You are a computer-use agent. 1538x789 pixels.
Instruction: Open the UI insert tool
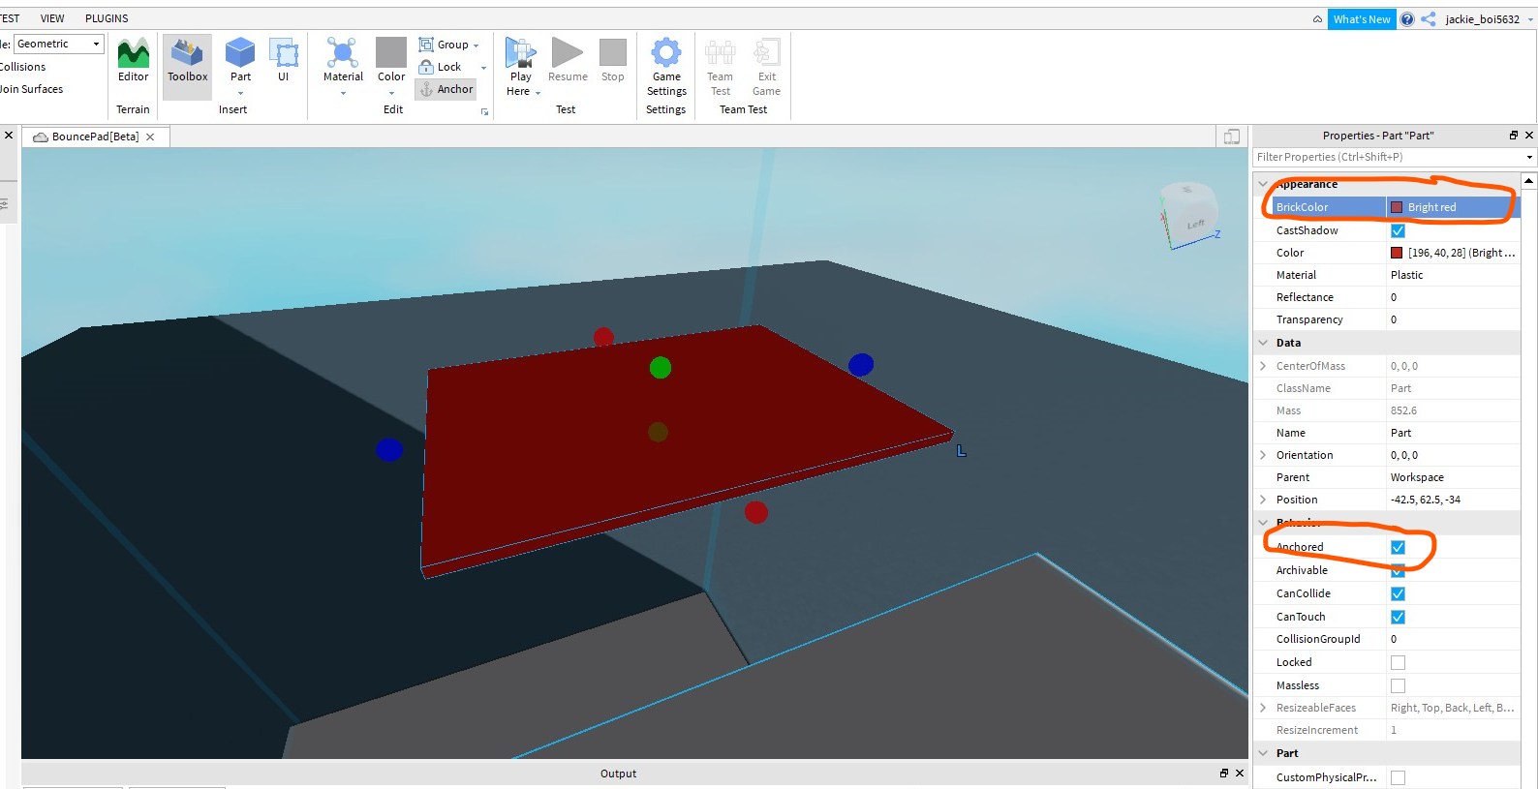point(284,61)
